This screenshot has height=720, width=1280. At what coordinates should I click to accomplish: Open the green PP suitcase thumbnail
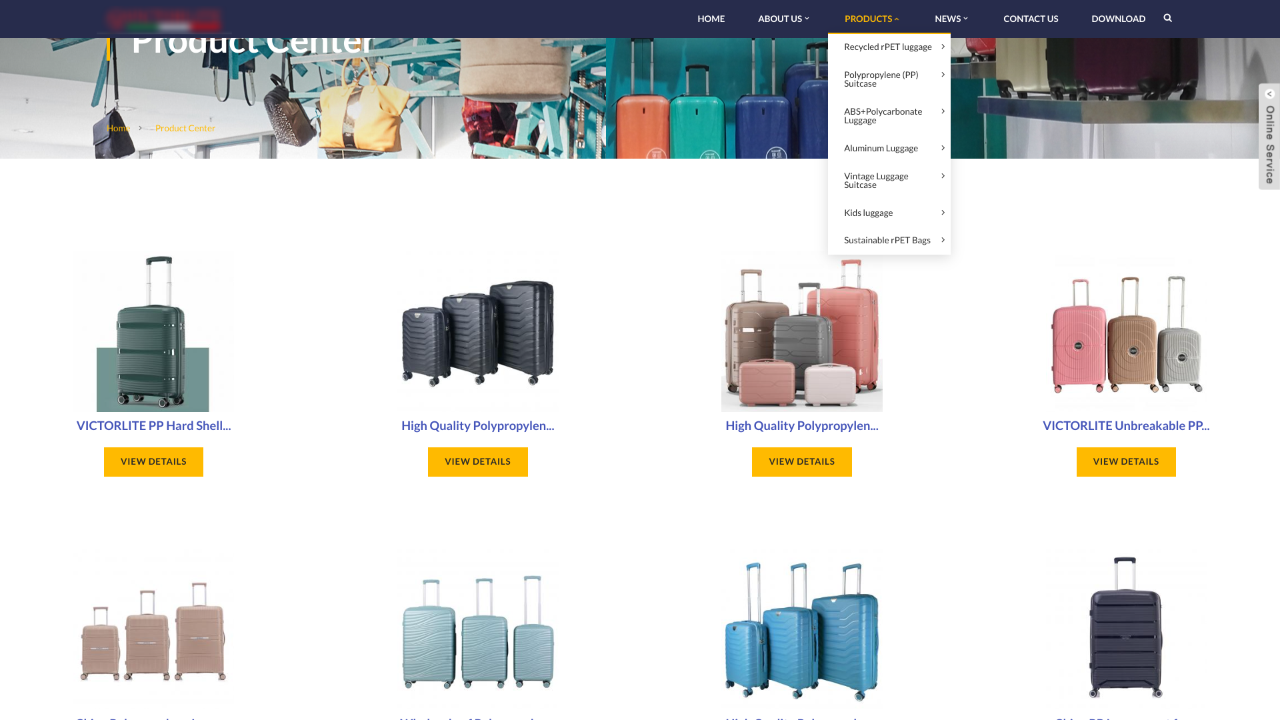pos(153,331)
